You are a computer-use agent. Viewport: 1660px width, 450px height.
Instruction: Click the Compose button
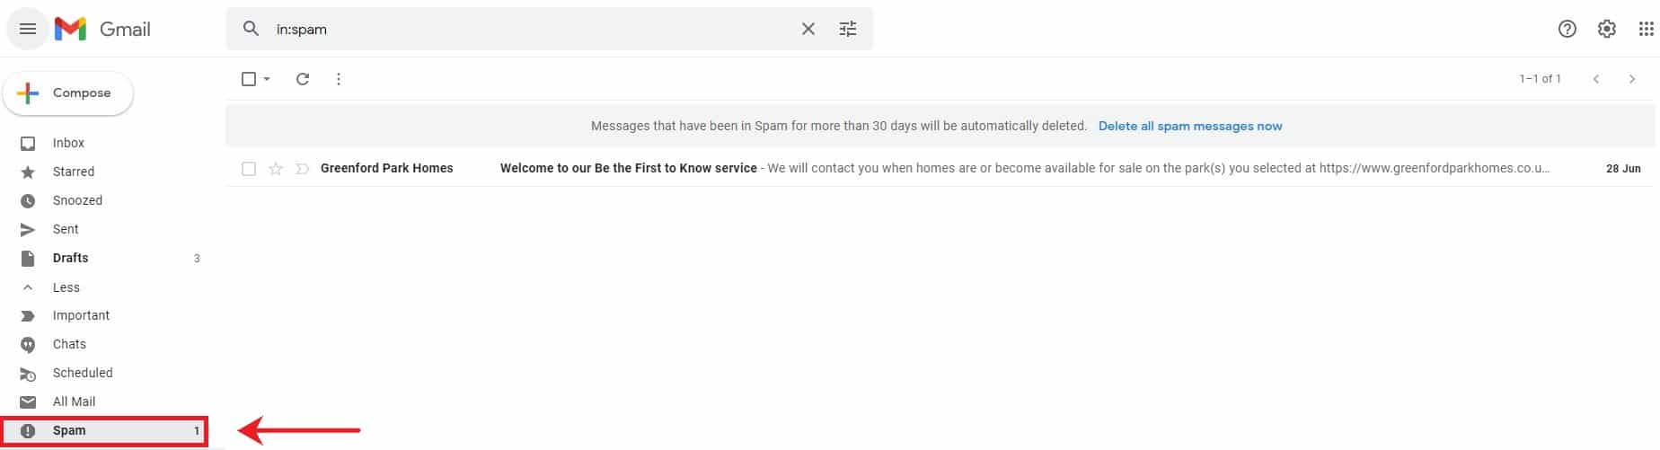pos(68,93)
